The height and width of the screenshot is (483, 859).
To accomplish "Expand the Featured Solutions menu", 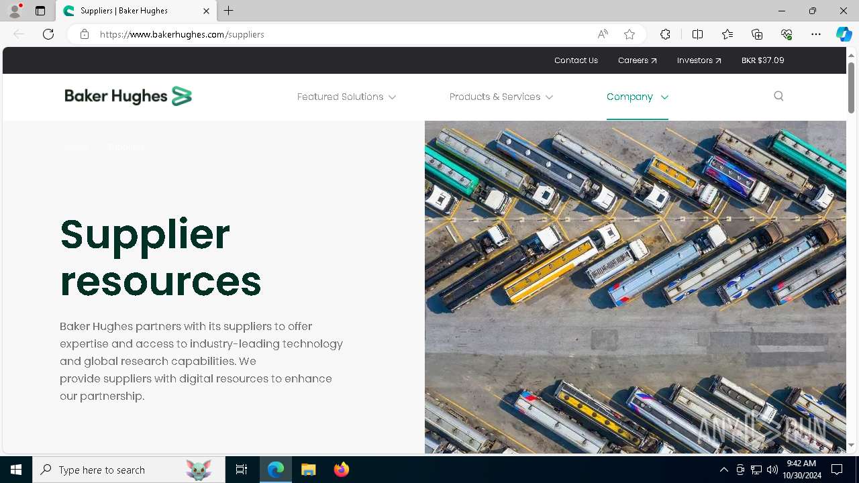I will coord(346,97).
